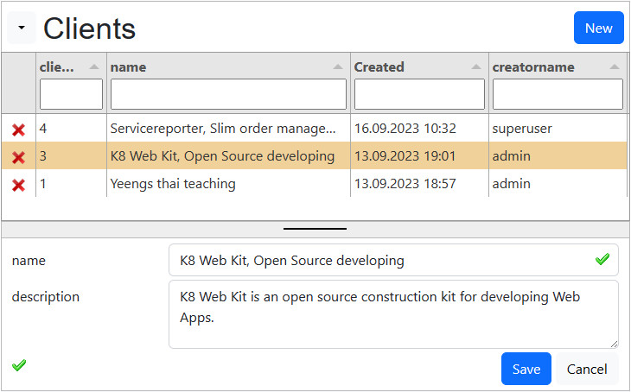The height and width of the screenshot is (392, 631).
Task: Grab the horizontal splitter handle bar
Action: click(x=315, y=229)
